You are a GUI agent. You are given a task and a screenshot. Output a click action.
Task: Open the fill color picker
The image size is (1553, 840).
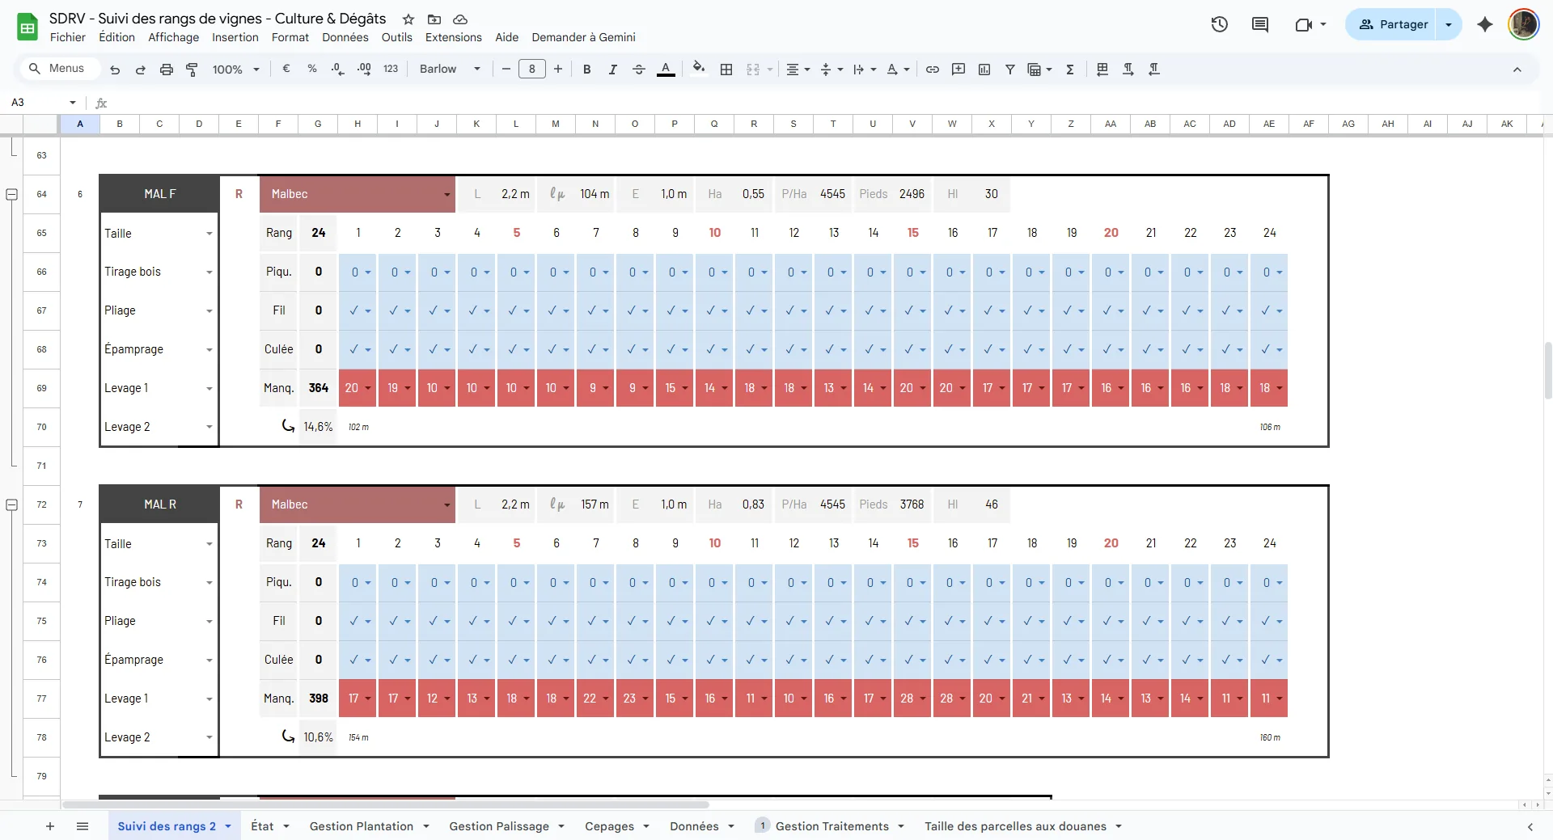pyautogui.click(x=699, y=69)
